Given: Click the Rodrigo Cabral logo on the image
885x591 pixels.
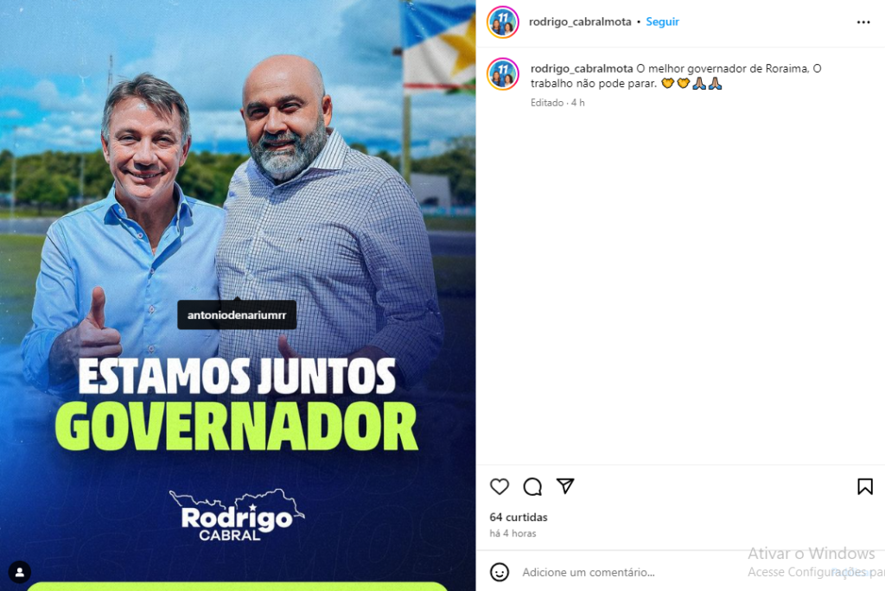Looking at the screenshot, I should 237,515.
